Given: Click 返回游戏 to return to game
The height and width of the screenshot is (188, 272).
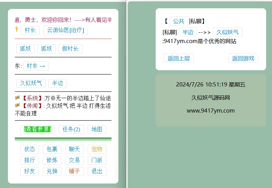Looking at the screenshot, I should coord(243,58).
